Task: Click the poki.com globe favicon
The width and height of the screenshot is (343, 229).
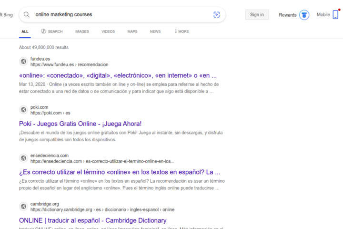Action: pyautogui.click(x=23, y=110)
